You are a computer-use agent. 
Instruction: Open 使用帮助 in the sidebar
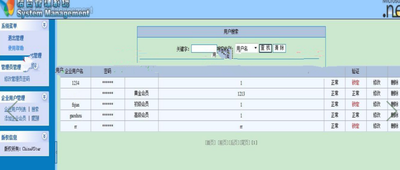pos(16,48)
